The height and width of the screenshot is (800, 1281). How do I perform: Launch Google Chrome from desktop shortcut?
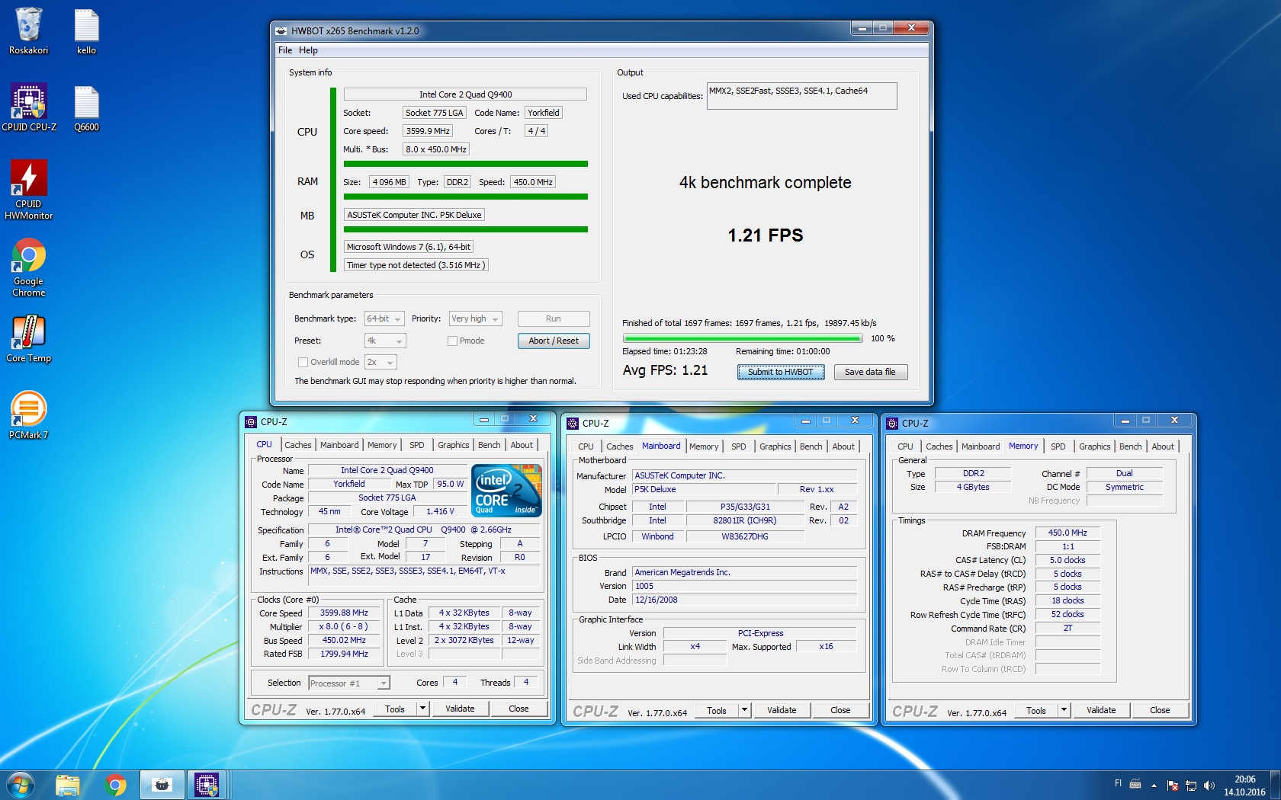click(29, 267)
